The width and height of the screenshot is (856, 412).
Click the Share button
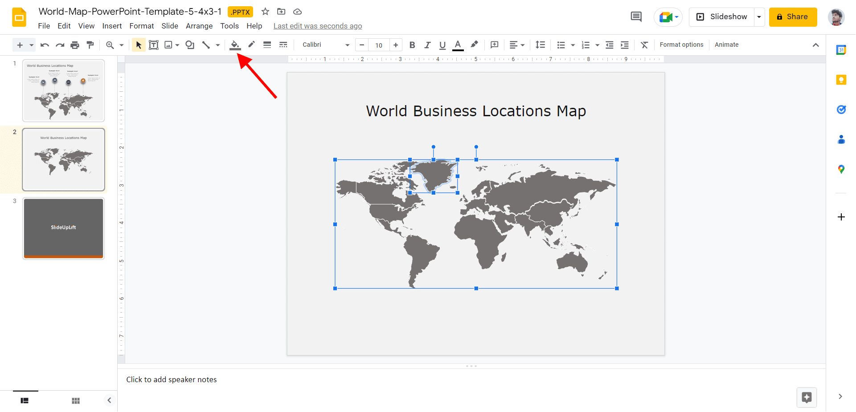tap(793, 16)
